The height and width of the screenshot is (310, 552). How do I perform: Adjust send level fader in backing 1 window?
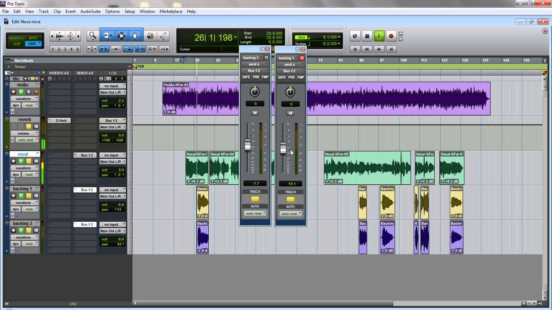(283, 149)
